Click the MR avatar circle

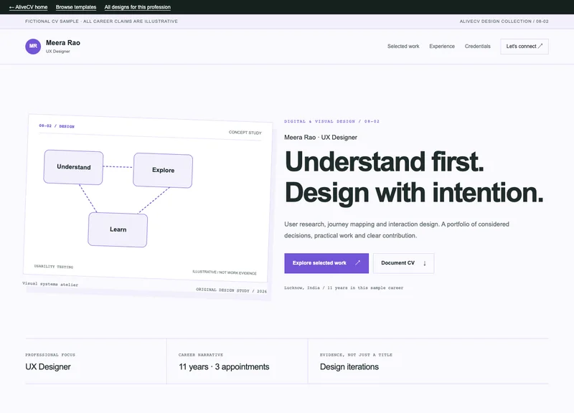tap(33, 47)
